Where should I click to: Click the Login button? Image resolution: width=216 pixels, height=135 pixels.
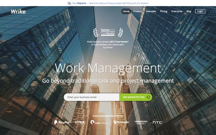pyautogui.click(x=200, y=11)
